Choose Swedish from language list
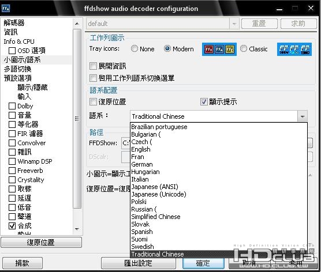The image size is (321, 272). pos(219,247)
